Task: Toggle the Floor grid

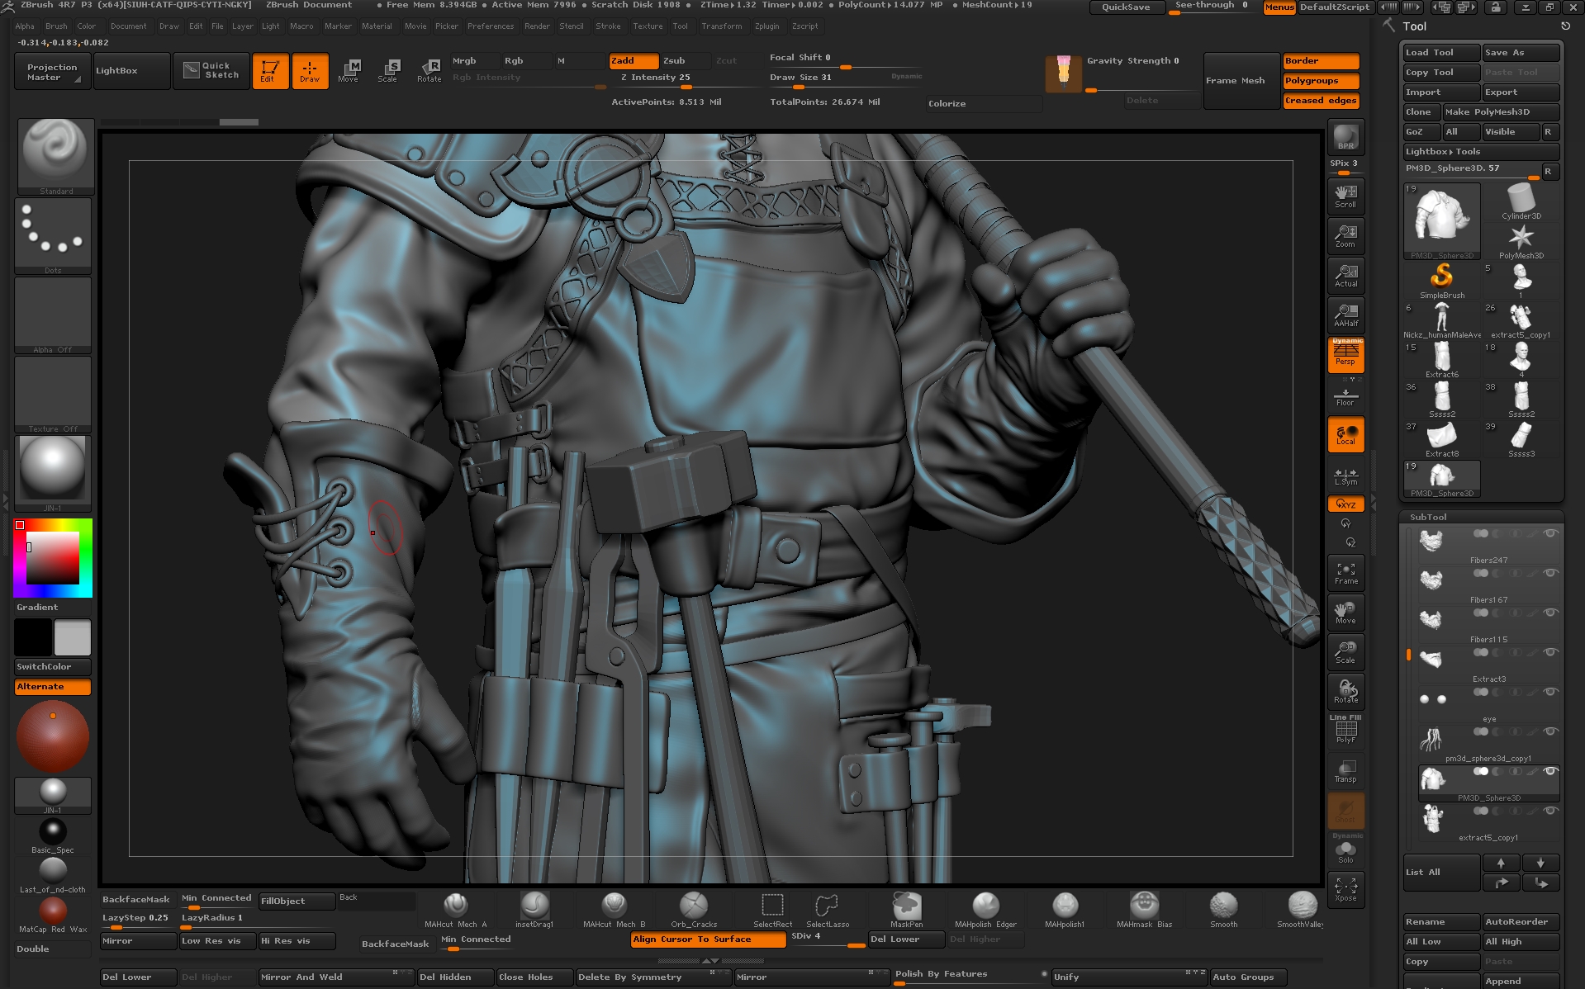Action: 1345,396
